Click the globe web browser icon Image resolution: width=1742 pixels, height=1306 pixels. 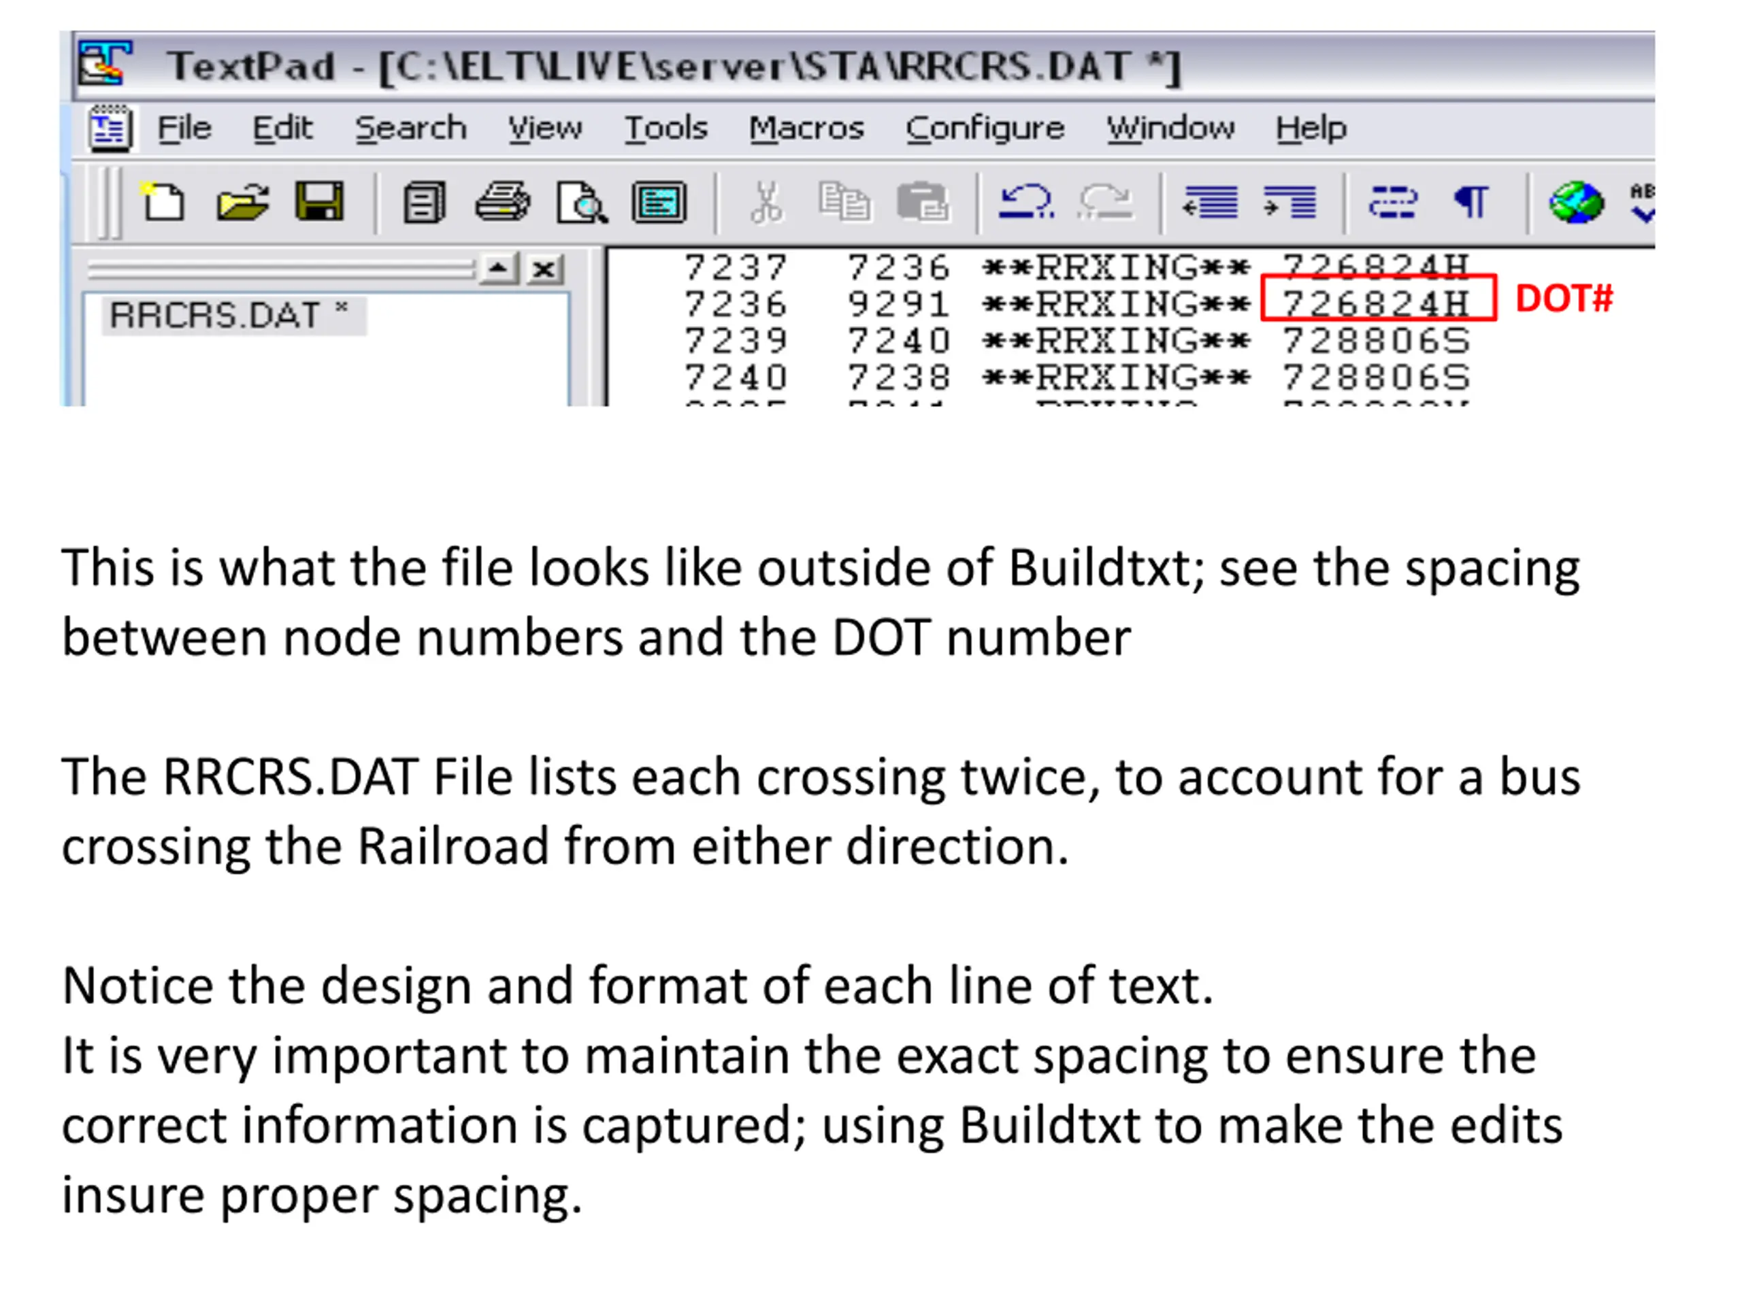[1576, 202]
